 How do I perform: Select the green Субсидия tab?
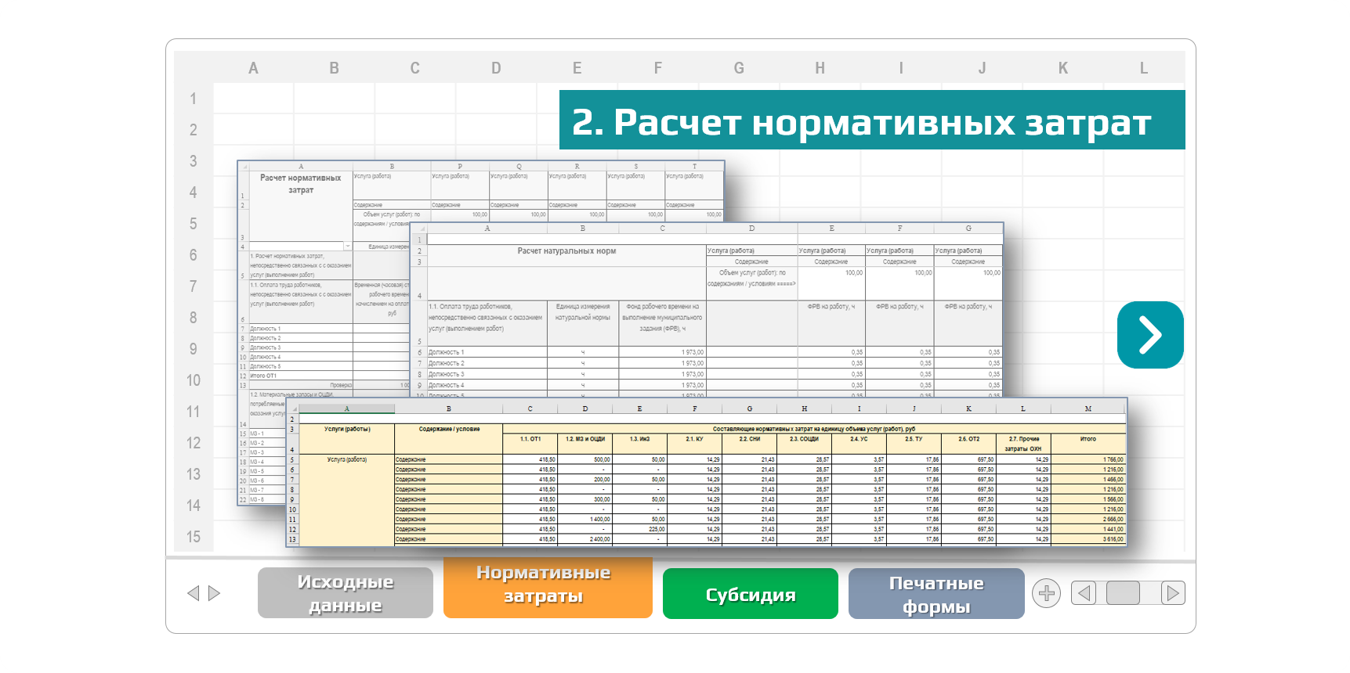pyautogui.click(x=750, y=594)
